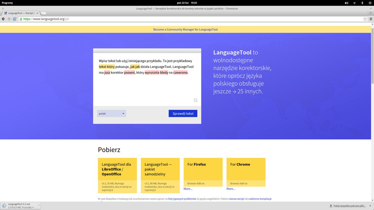Open the 'listę typowych problemów' link

[182, 199]
